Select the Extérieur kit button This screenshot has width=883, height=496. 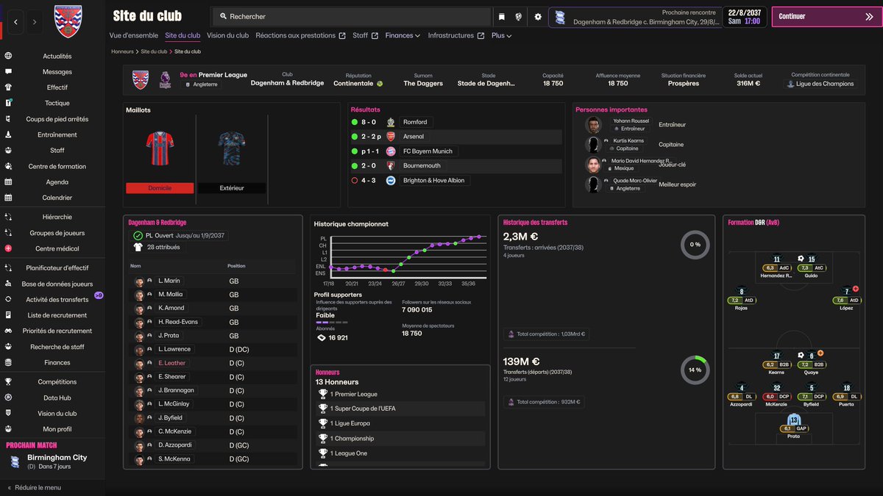click(x=232, y=188)
